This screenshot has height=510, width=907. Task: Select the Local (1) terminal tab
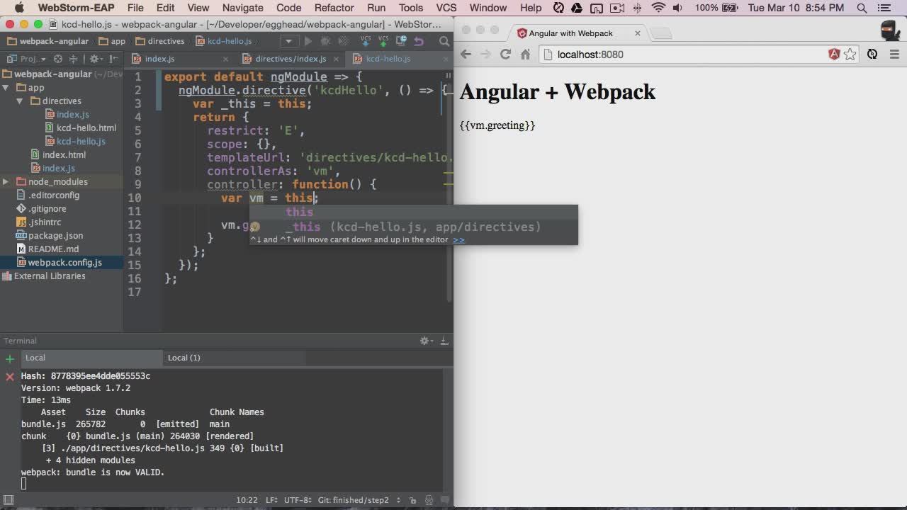pos(184,358)
